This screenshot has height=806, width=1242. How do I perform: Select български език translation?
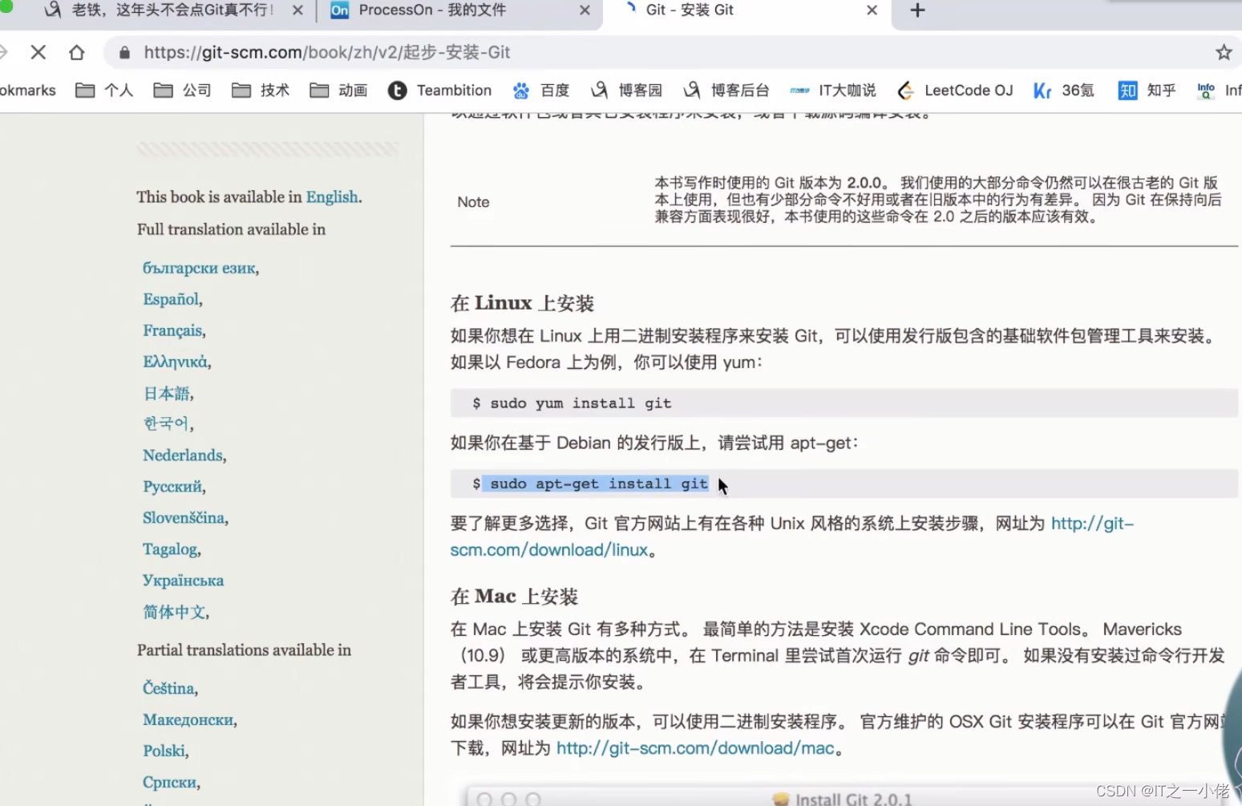pos(199,268)
